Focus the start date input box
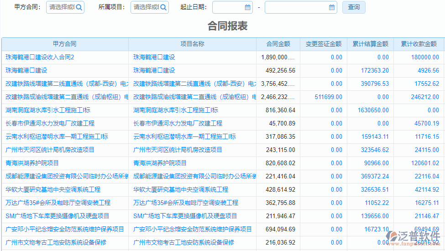445x251 pixels. (228, 7)
